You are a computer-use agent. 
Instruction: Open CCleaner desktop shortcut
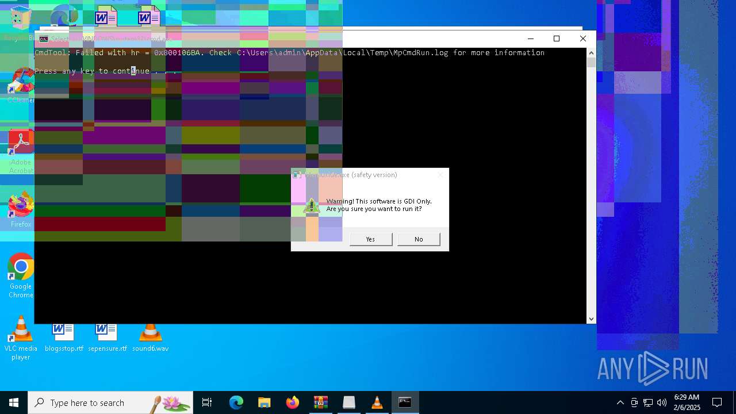click(21, 86)
